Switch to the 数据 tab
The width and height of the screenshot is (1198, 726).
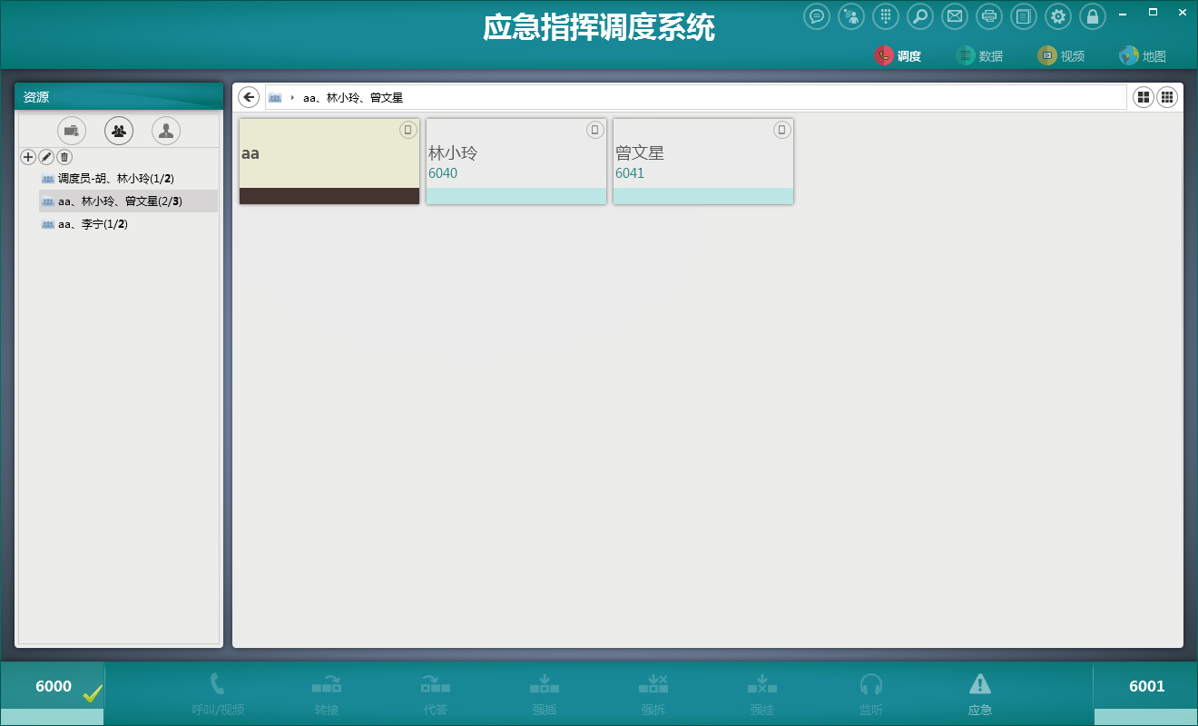click(980, 56)
